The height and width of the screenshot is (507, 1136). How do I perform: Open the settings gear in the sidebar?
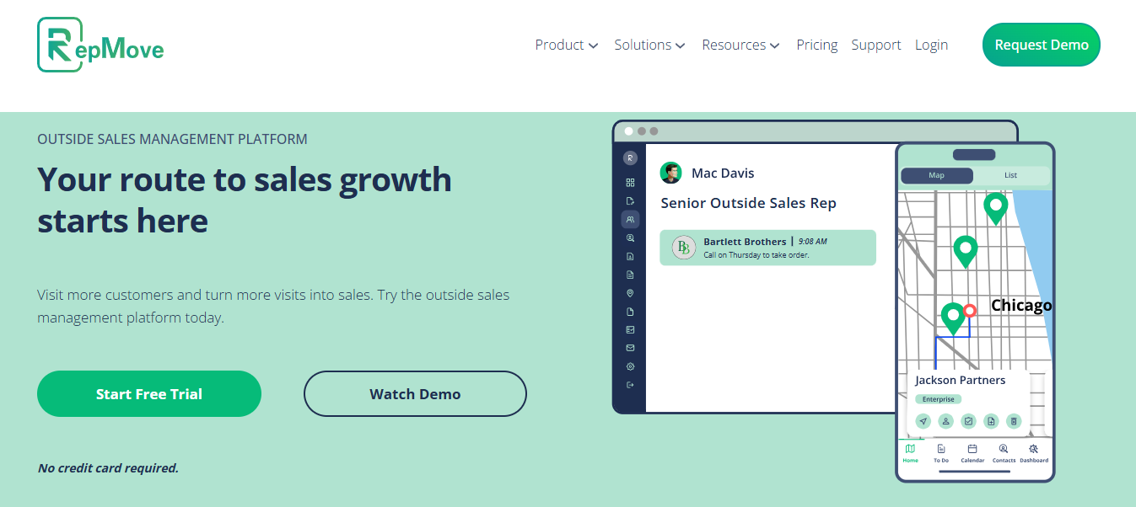[630, 366]
